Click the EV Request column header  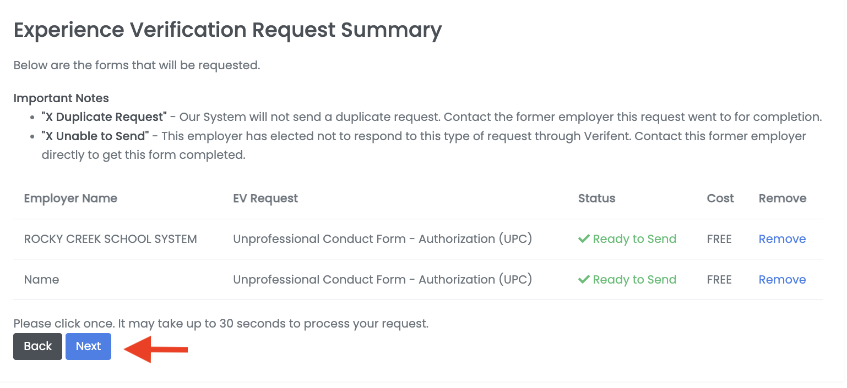265,198
